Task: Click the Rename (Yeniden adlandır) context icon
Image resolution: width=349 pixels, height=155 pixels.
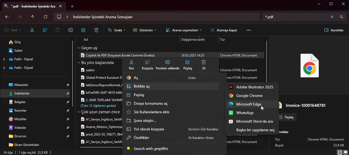Action: point(168,65)
